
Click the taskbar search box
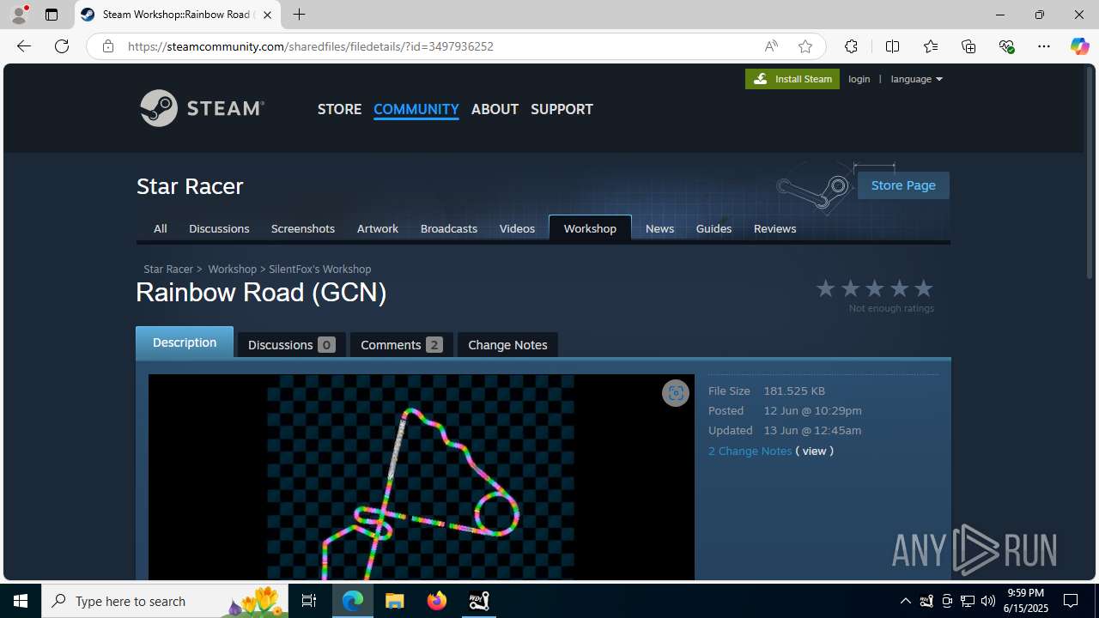165,601
